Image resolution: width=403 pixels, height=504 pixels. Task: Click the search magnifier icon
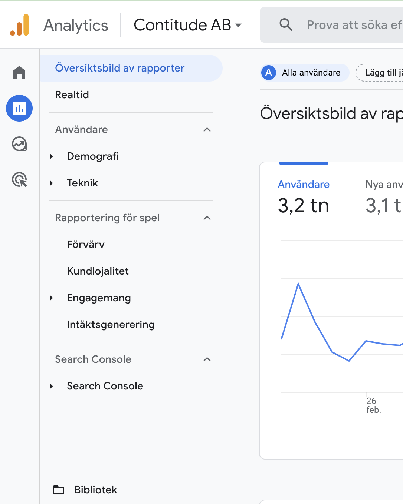pos(286,25)
